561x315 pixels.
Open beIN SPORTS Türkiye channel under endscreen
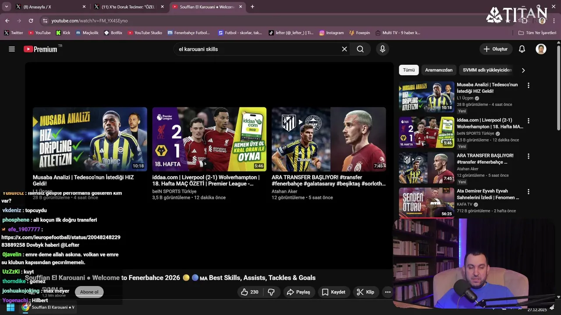tap(174, 191)
